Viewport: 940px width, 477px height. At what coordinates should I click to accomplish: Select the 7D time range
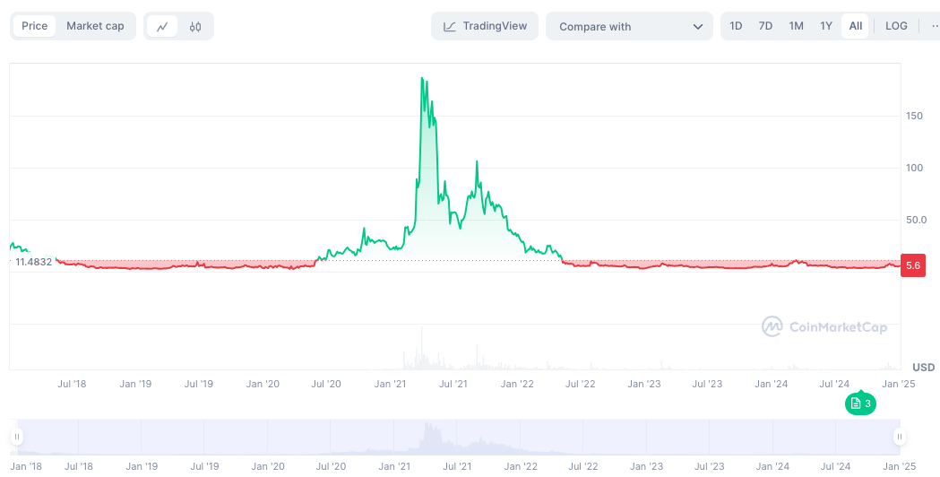765,26
